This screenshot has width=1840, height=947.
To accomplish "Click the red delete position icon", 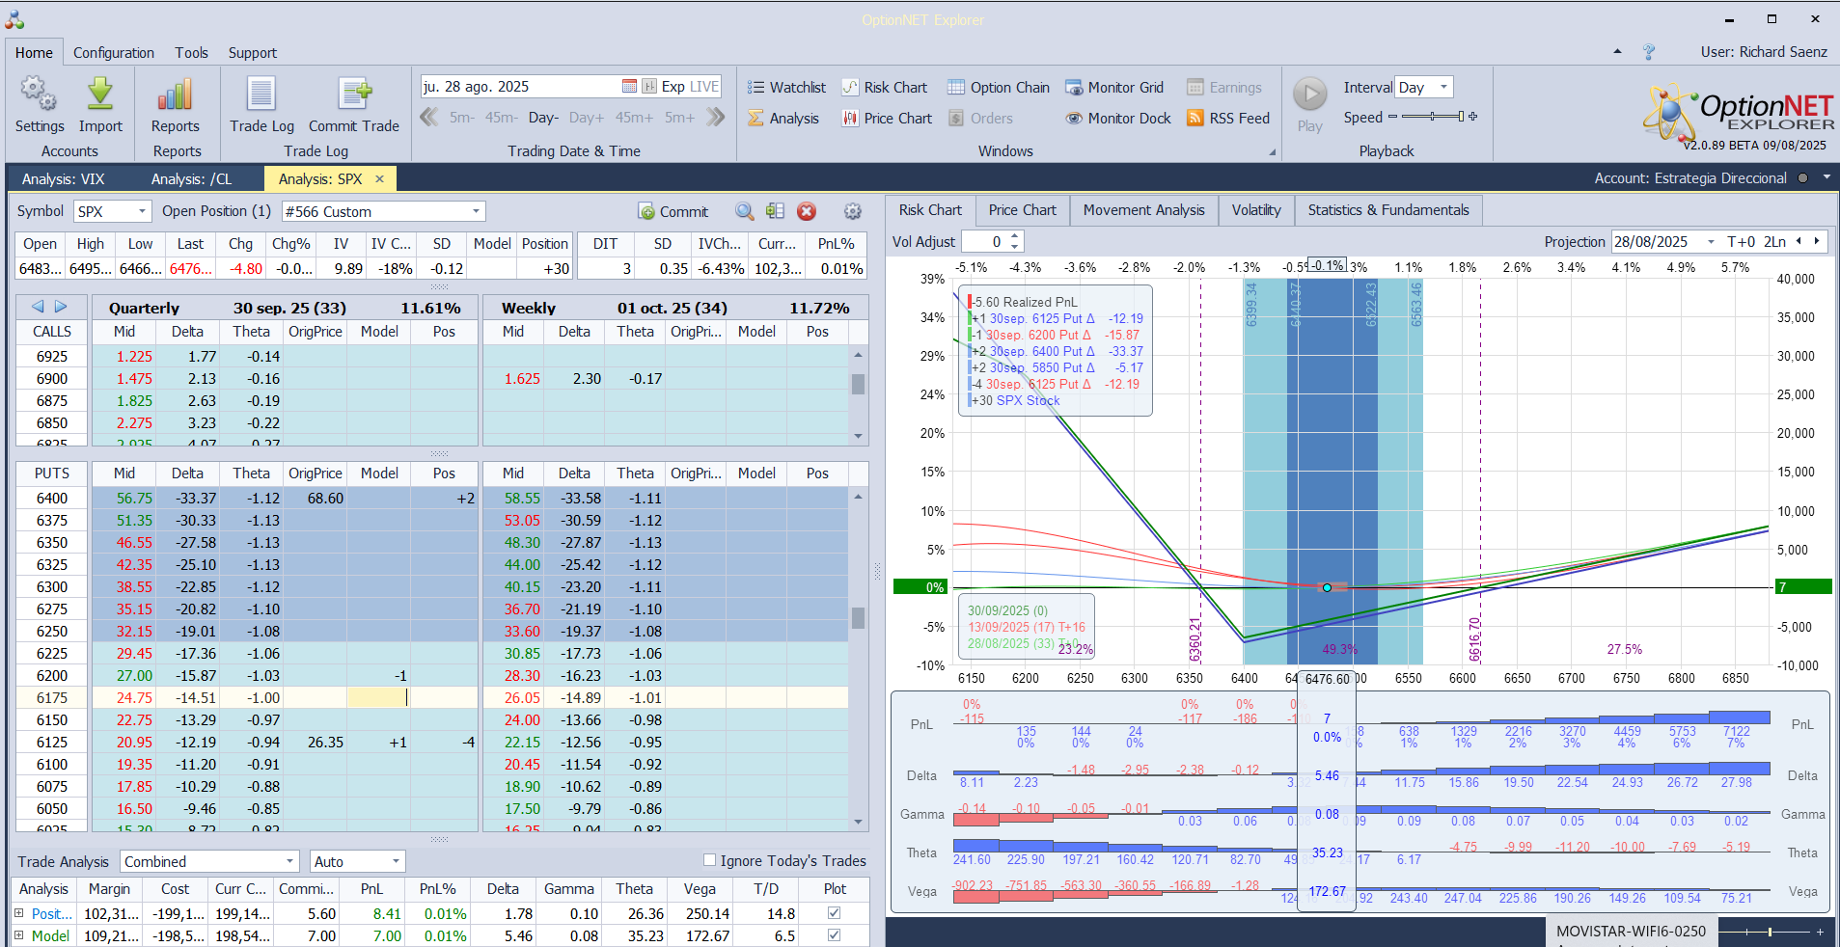I will 807,212.
